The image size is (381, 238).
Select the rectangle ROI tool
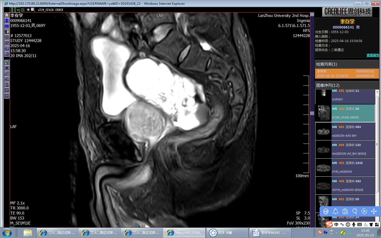tap(7, 90)
